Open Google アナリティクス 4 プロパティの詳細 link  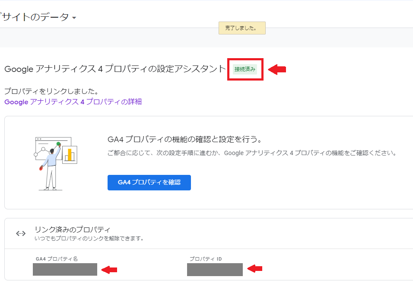(x=73, y=102)
